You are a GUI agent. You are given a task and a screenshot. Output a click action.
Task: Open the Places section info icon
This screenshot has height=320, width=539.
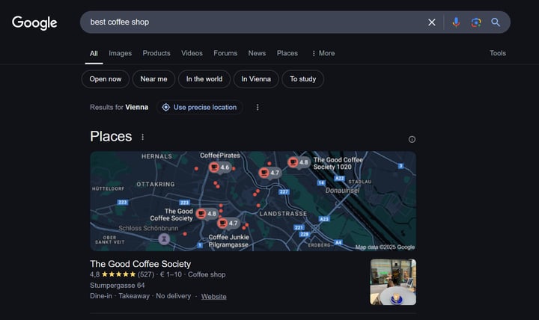tap(412, 139)
